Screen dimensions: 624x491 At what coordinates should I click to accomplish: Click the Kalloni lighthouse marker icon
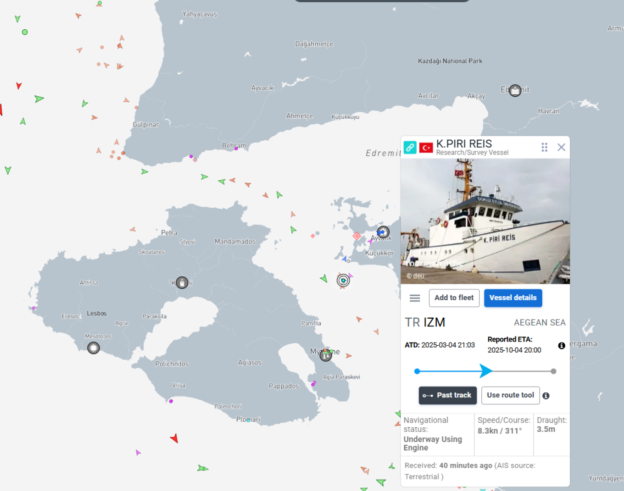click(x=182, y=282)
